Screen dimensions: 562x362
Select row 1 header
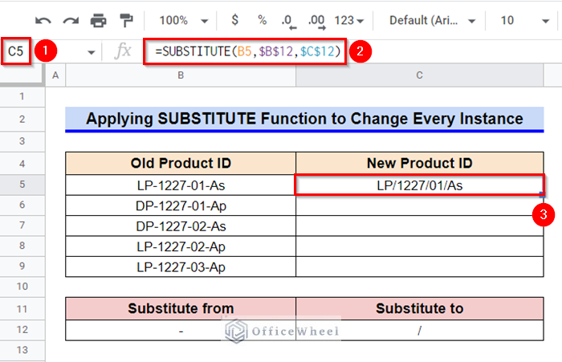click(x=22, y=96)
